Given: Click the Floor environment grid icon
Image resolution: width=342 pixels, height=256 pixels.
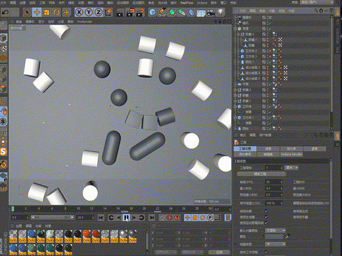Looking at the screenshot, I should [x=201, y=13].
